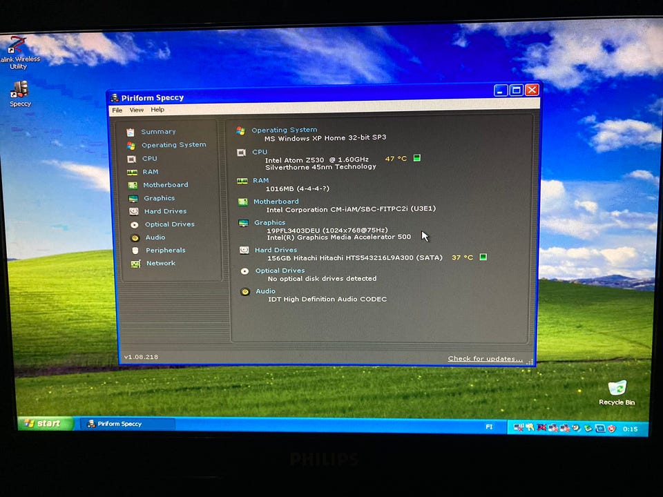Click the RAM icon in summary pane
663x497 pixels.
pos(242,181)
